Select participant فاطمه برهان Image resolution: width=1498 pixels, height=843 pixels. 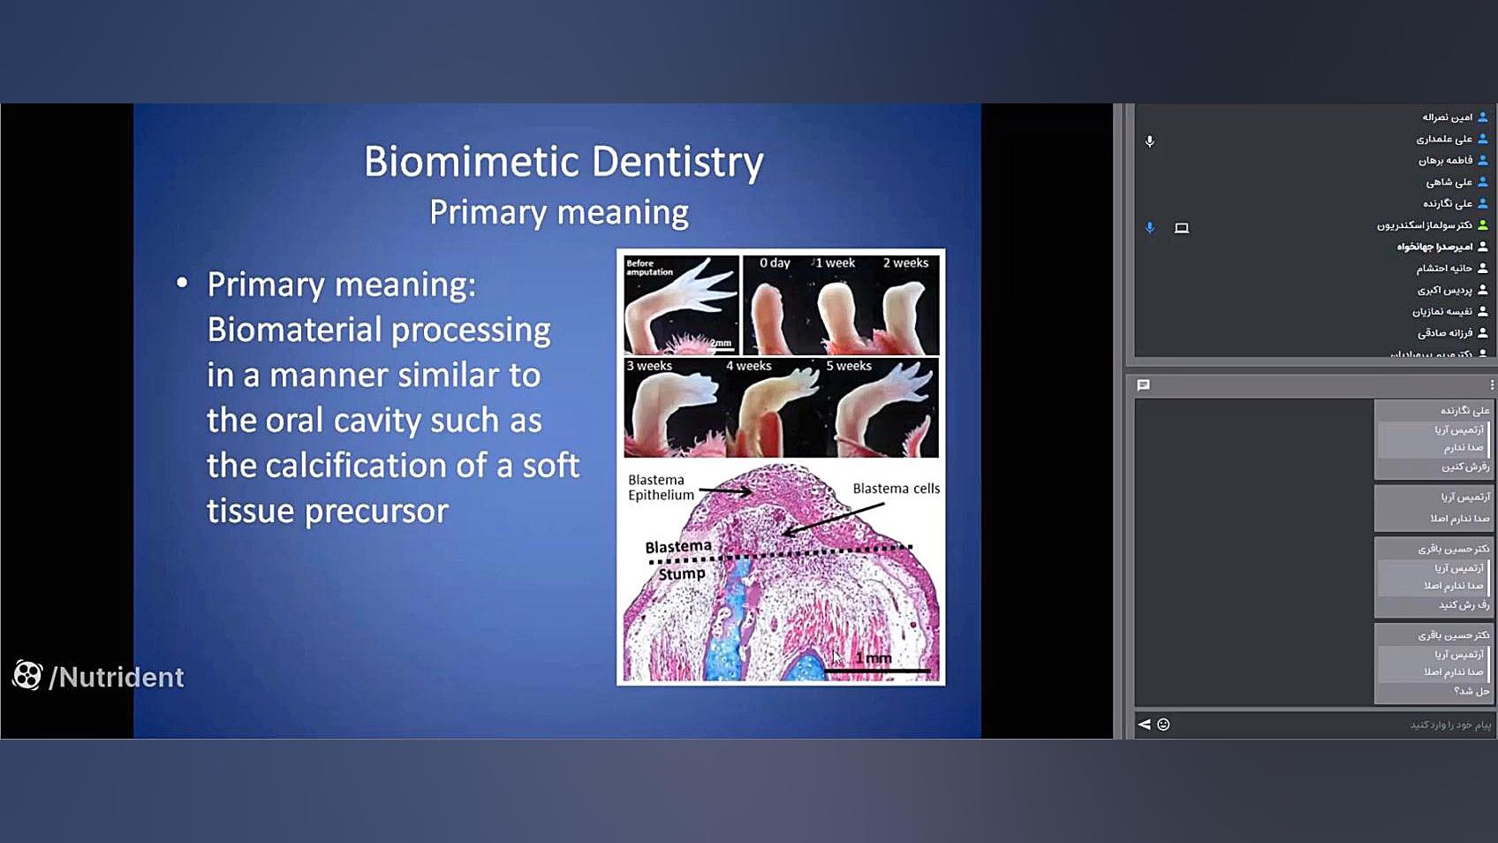[1445, 161]
